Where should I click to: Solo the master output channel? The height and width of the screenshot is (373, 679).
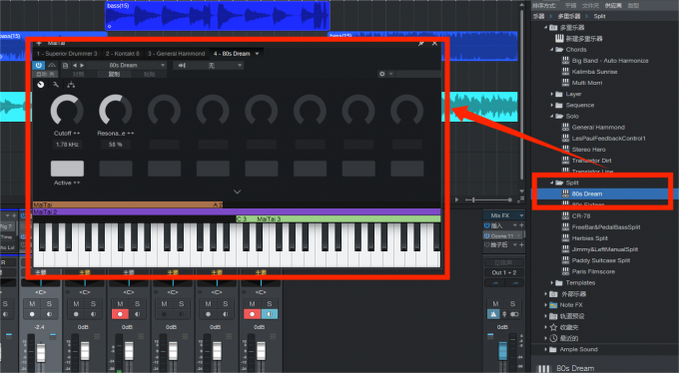click(x=512, y=304)
